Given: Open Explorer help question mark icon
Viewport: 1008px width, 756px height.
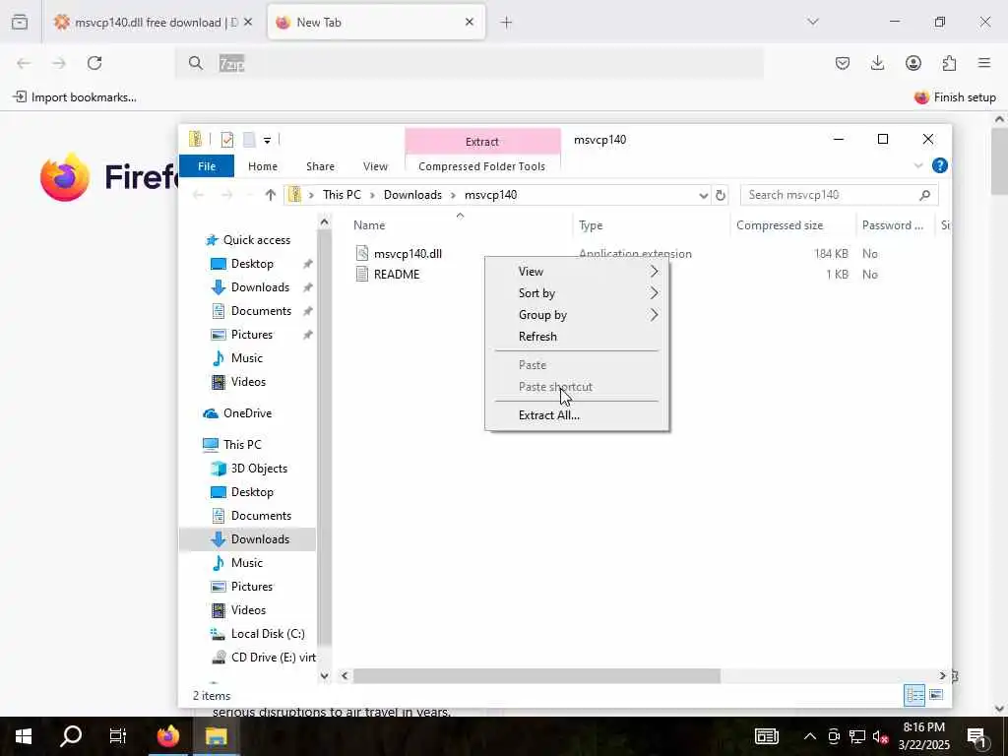Looking at the screenshot, I should point(939,165).
